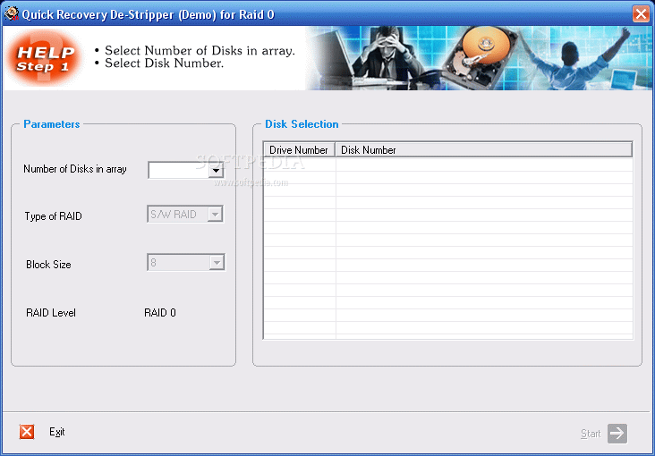Click the Disk Number column header
The height and width of the screenshot is (456, 655).
coord(484,150)
